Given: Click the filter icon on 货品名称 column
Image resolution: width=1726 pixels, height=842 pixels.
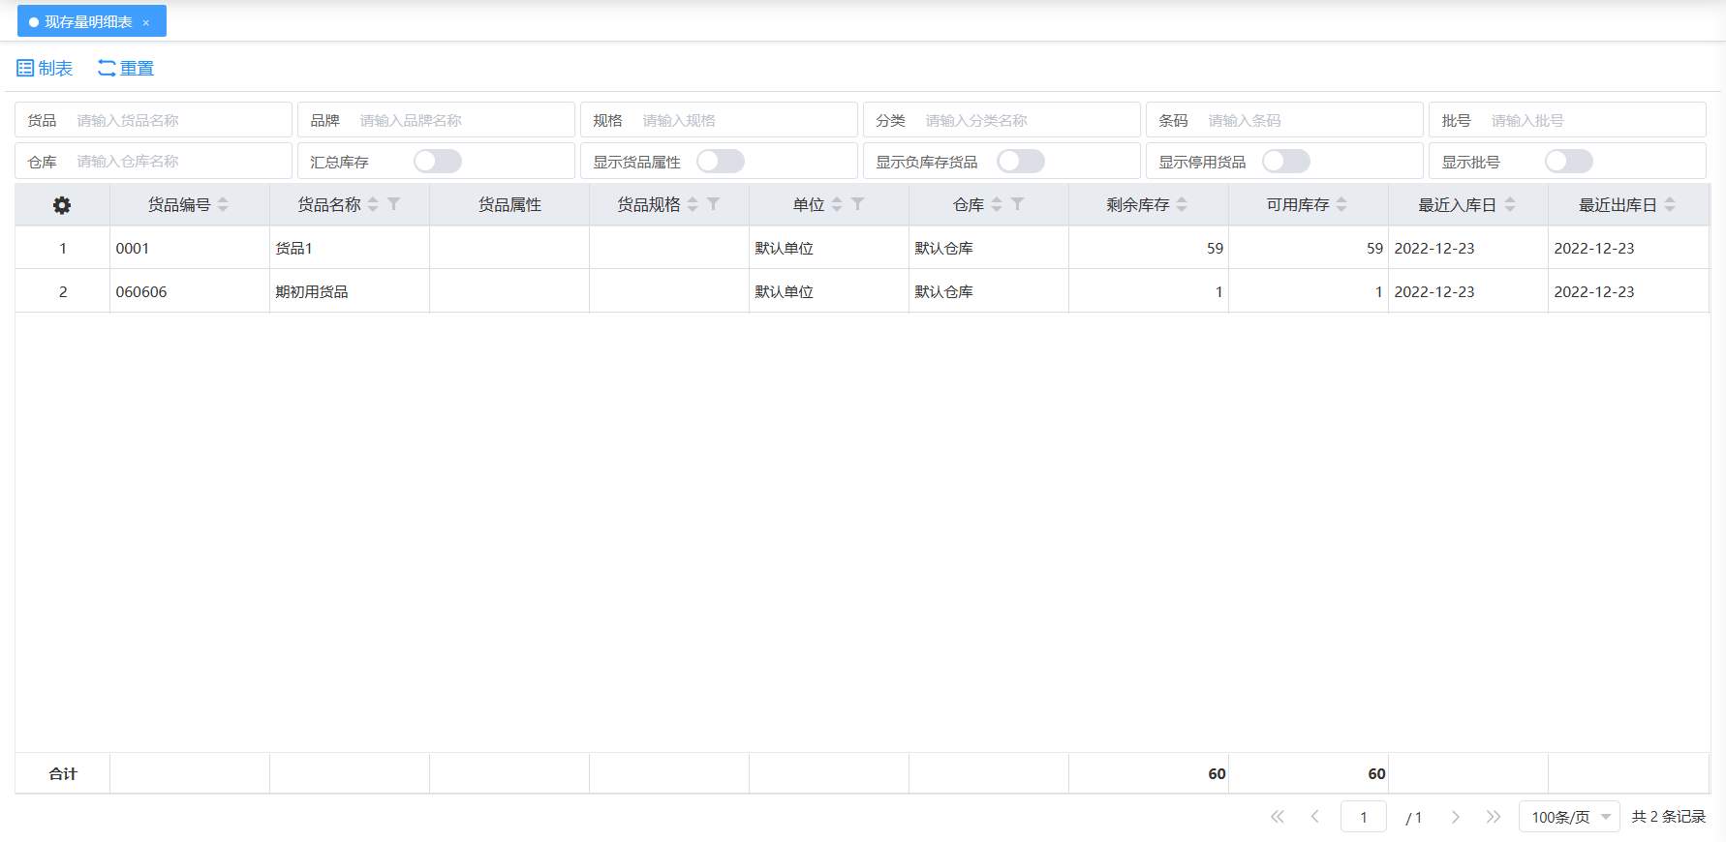Looking at the screenshot, I should [394, 204].
